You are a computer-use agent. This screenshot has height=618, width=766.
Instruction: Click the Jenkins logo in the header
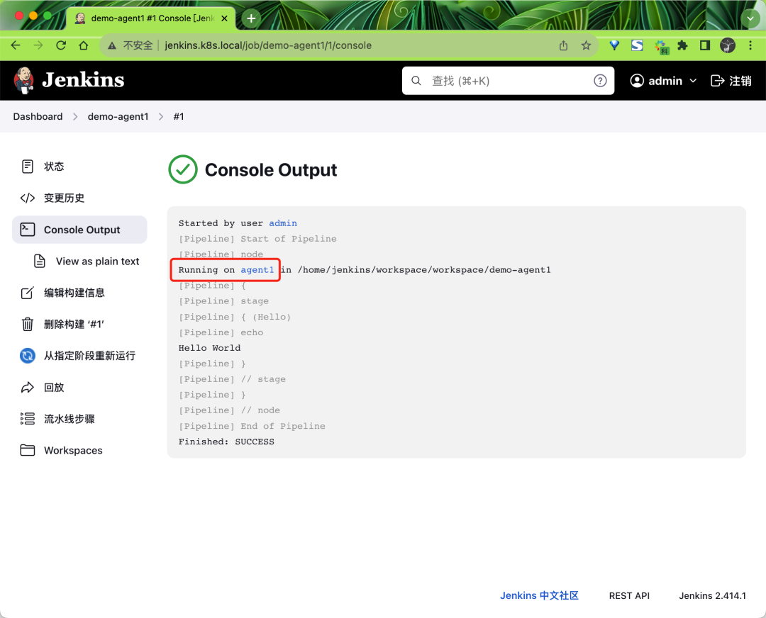[69, 80]
